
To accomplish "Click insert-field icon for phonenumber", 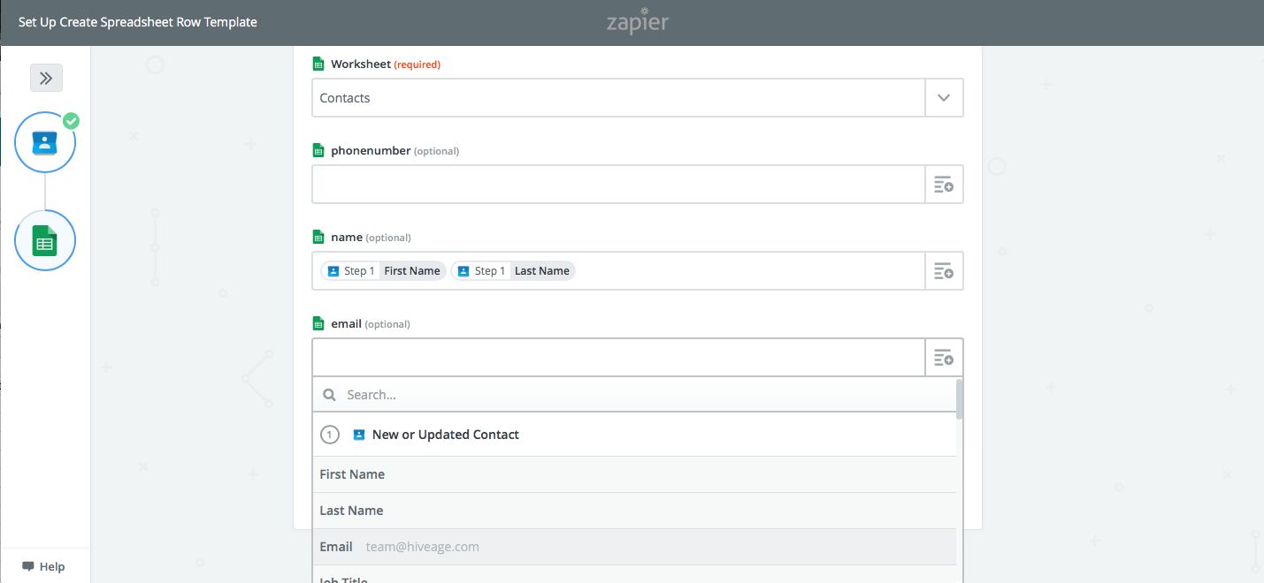I will 944,185.
